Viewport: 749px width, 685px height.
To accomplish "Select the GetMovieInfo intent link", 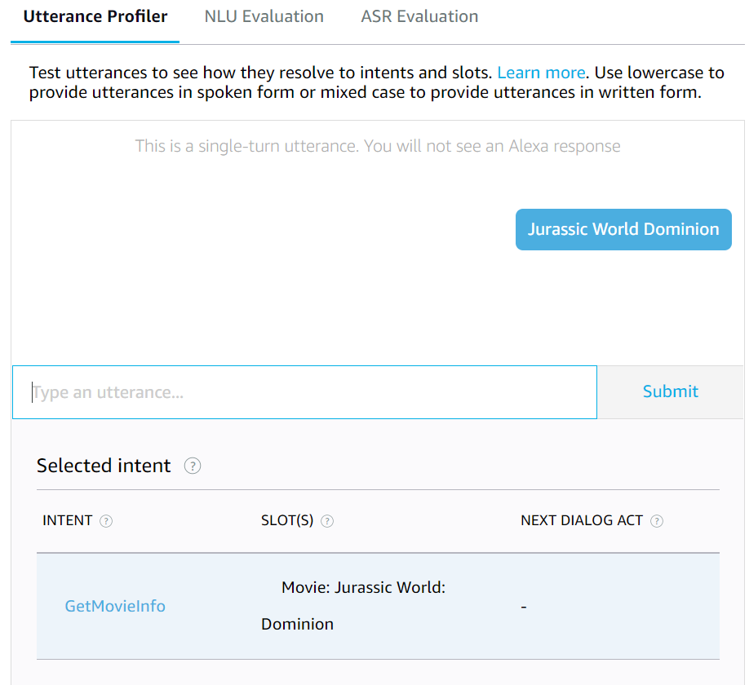I will pos(114,606).
